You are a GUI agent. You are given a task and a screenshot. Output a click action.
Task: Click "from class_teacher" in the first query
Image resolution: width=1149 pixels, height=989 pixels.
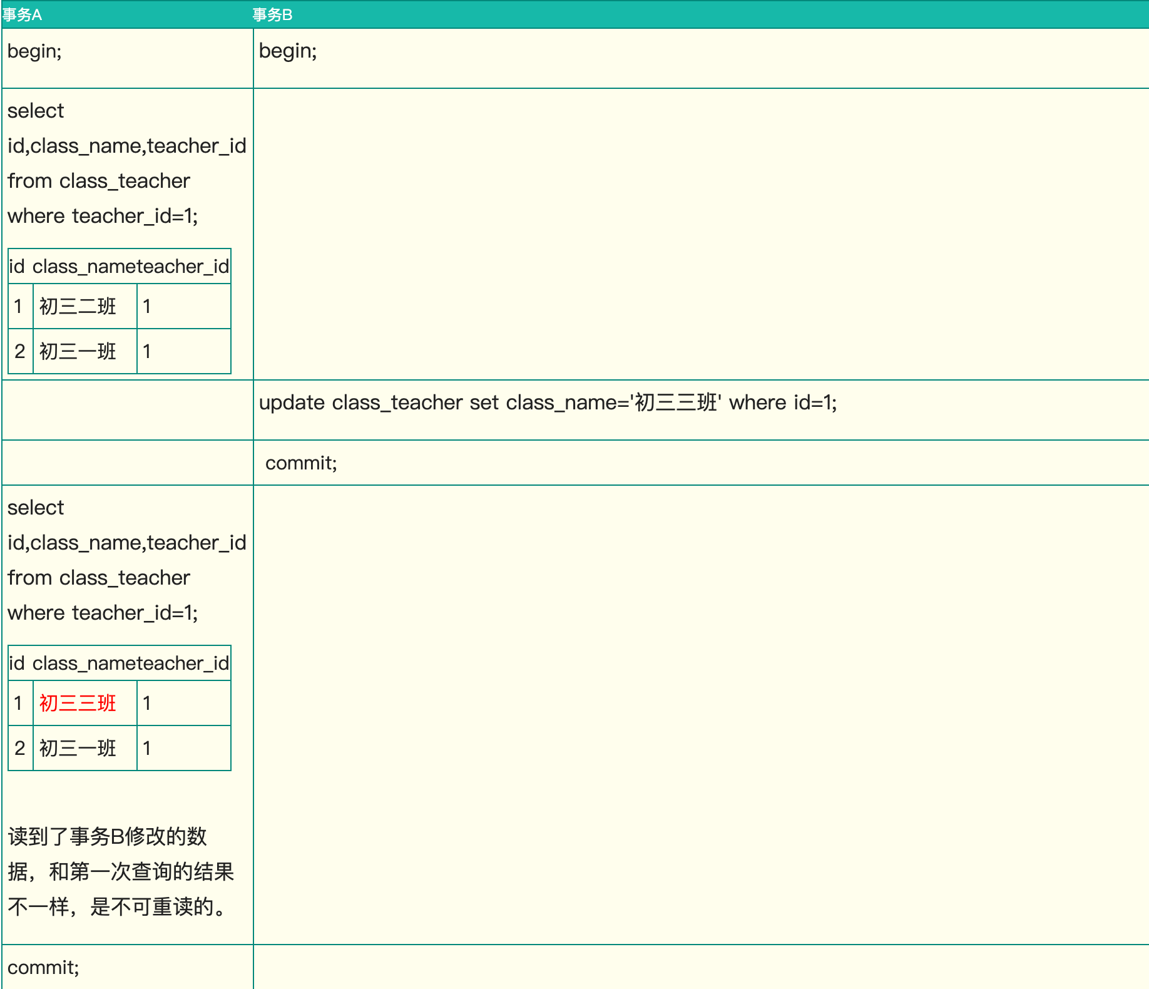[98, 181]
